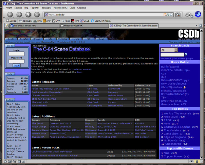Click the go icon next to the CSDb search field
This screenshot has height=165, width=205.
186,54
